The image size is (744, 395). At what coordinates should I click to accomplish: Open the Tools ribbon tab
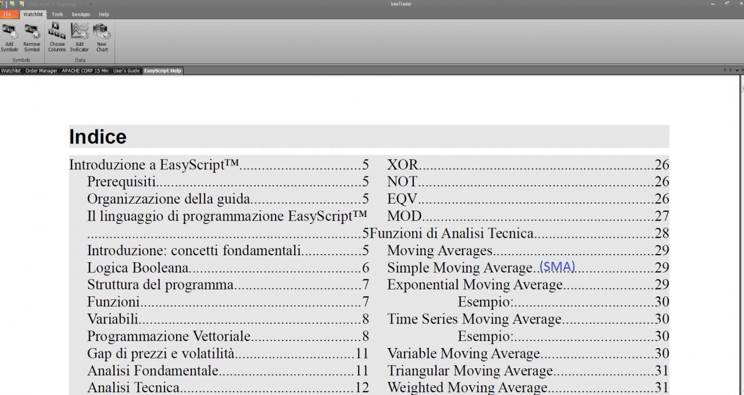57,14
